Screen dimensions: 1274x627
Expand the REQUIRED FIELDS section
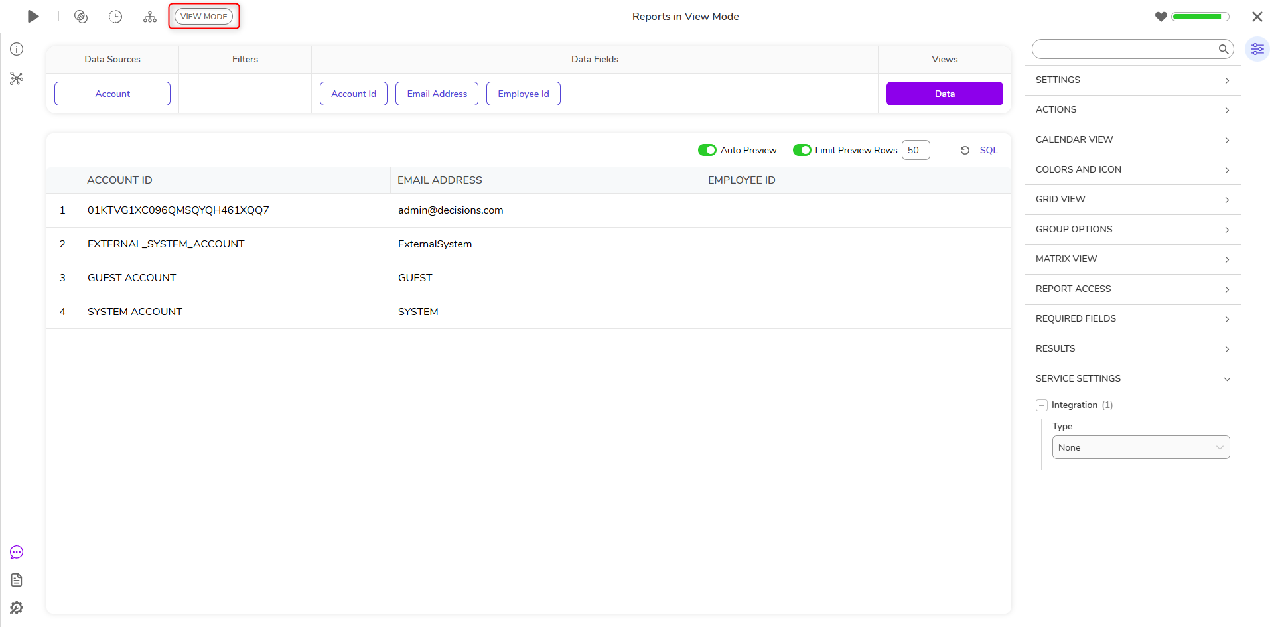pos(1132,319)
